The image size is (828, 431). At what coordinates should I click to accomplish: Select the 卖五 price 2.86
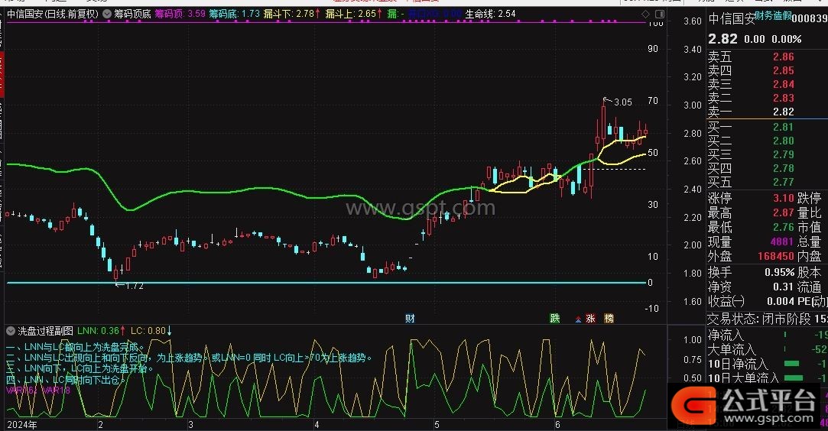783,57
